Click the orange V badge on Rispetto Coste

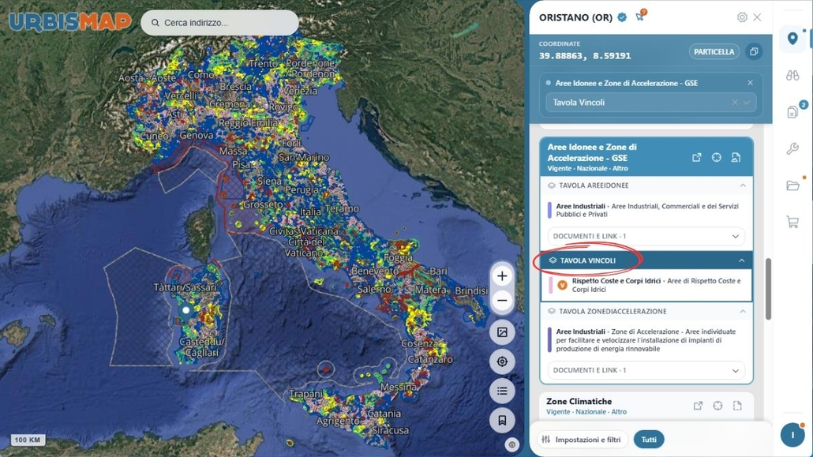(x=562, y=285)
